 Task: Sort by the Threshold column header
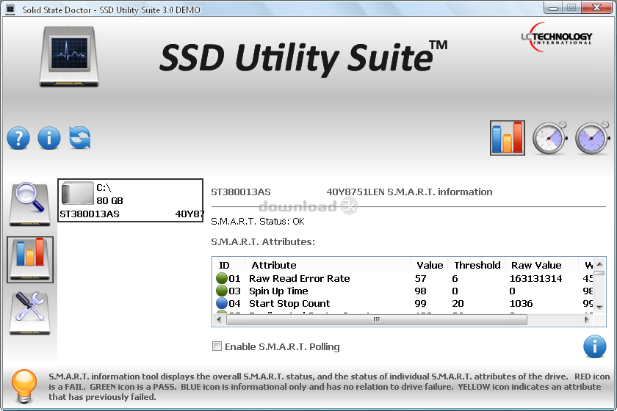[477, 265]
